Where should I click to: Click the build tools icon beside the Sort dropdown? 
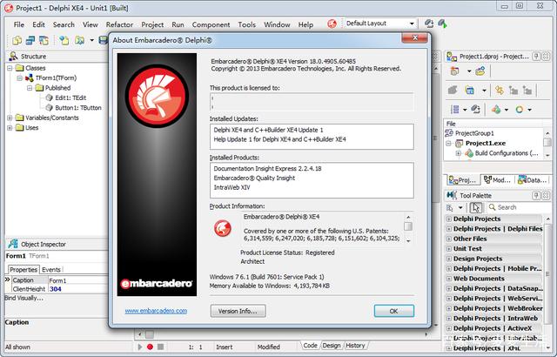(x=476, y=110)
